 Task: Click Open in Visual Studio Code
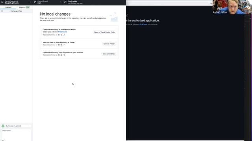[x=104, y=32]
